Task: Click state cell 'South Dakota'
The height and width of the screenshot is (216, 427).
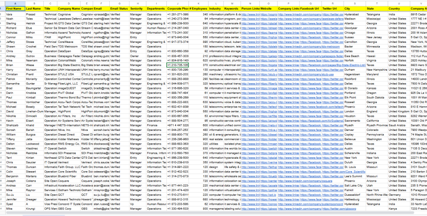Action: tap(377, 98)
